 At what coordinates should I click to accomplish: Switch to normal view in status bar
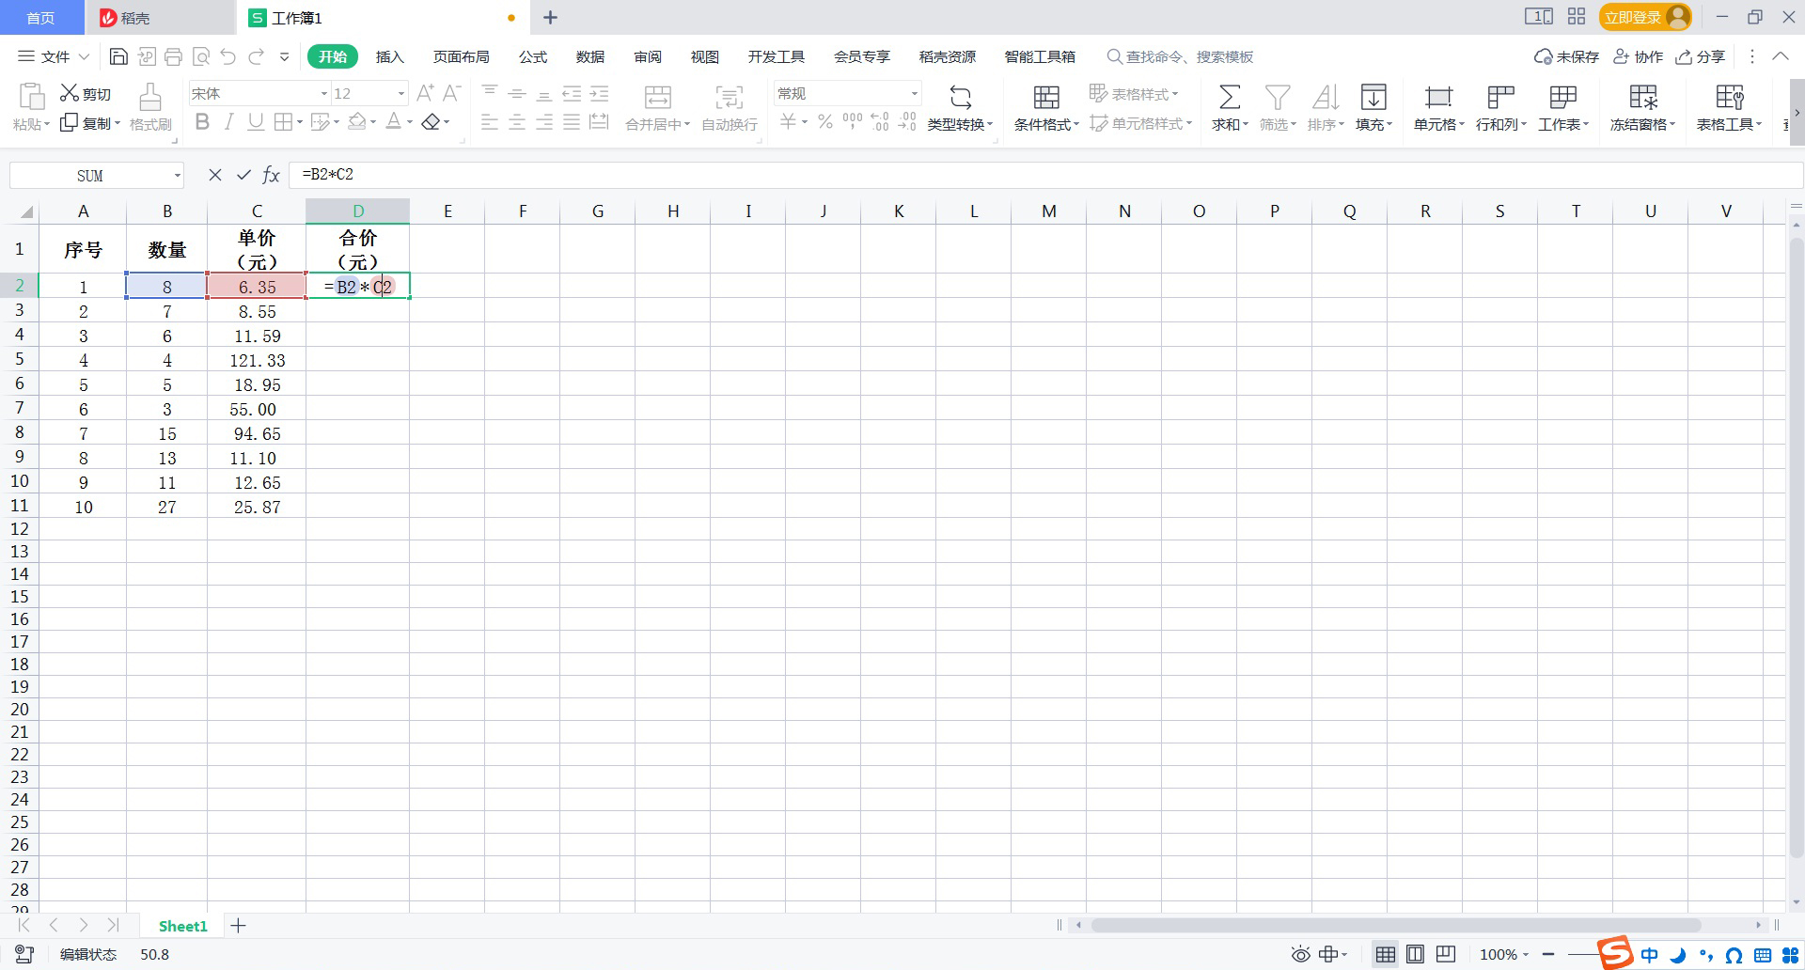click(1385, 955)
